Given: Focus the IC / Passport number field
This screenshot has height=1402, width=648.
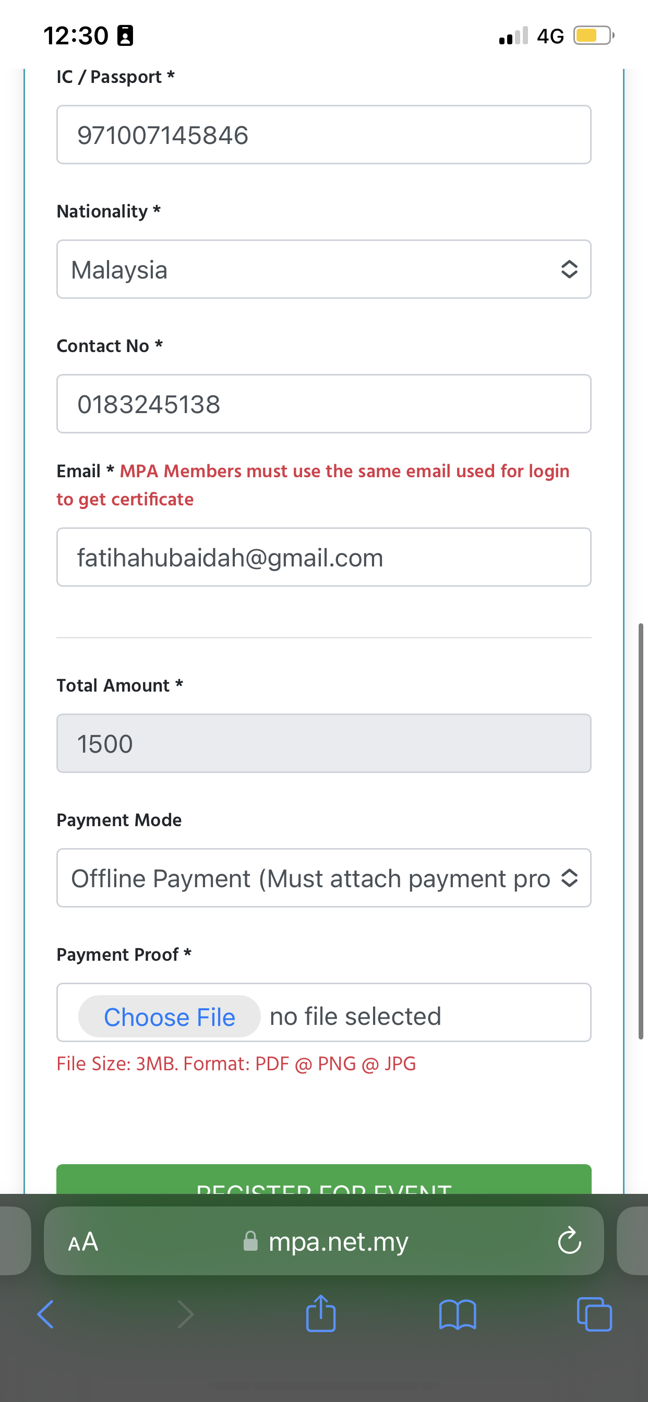Looking at the screenshot, I should [323, 135].
